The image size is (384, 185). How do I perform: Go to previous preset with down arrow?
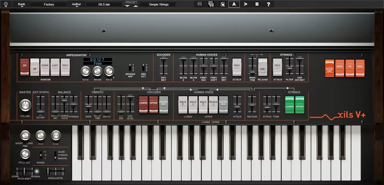pyautogui.click(x=127, y=6)
